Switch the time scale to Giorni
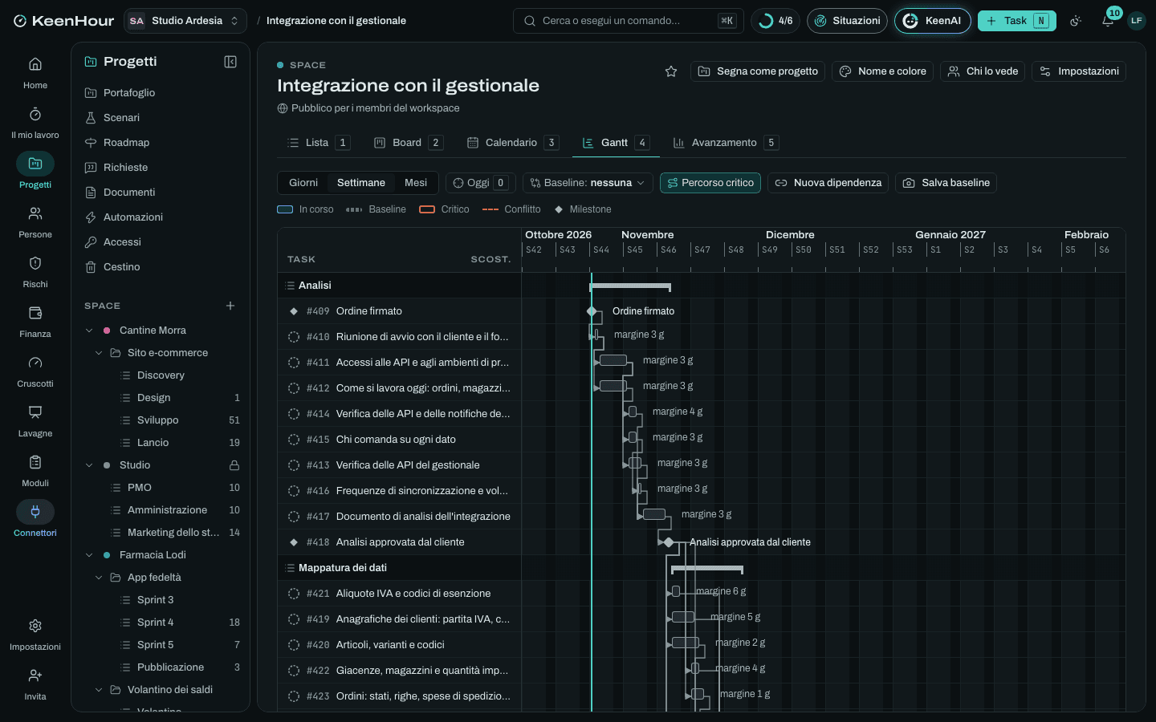Viewport: 1156px width, 722px height. (303, 183)
